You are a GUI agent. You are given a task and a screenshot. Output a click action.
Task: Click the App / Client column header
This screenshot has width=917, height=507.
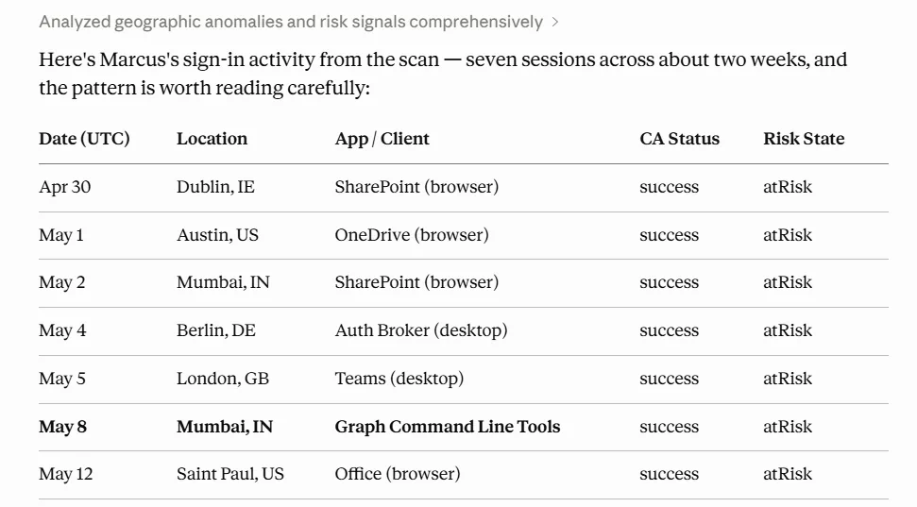(x=382, y=139)
